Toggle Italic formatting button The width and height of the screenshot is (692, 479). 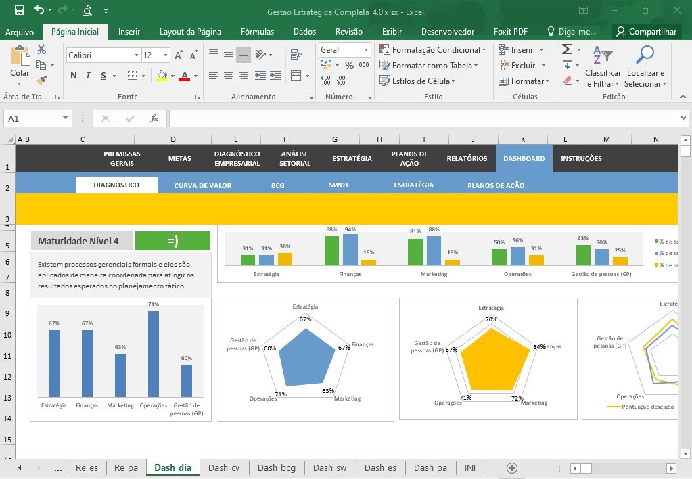[x=88, y=76]
